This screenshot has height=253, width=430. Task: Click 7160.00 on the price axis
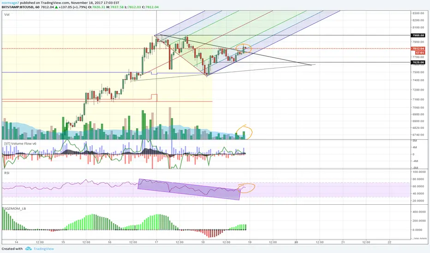[x=418, y=99]
